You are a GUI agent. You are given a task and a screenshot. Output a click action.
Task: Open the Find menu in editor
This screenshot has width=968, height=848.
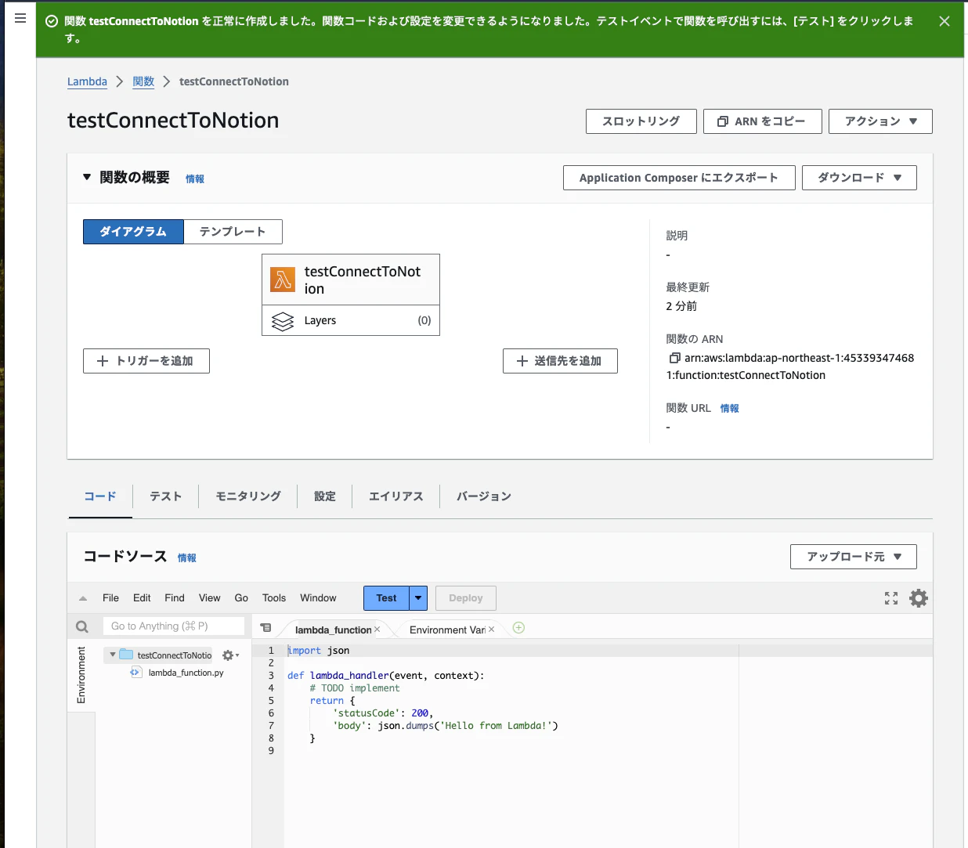pyautogui.click(x=175, y=598)
